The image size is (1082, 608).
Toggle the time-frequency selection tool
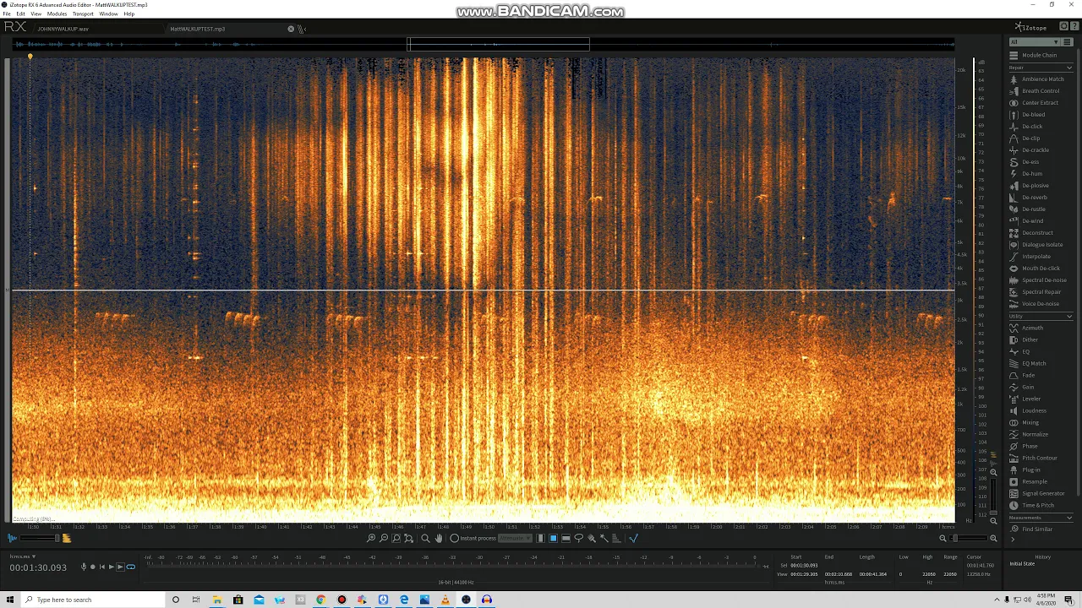pyautogui.click(x=553, y=538)
